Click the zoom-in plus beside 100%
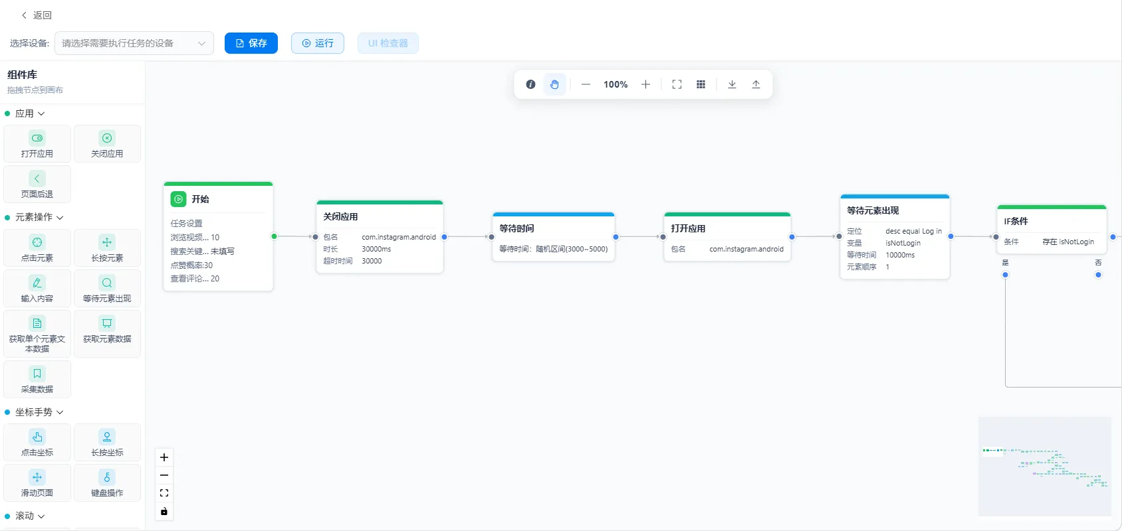Screen dimensions: 1122x531 (645, 84)
